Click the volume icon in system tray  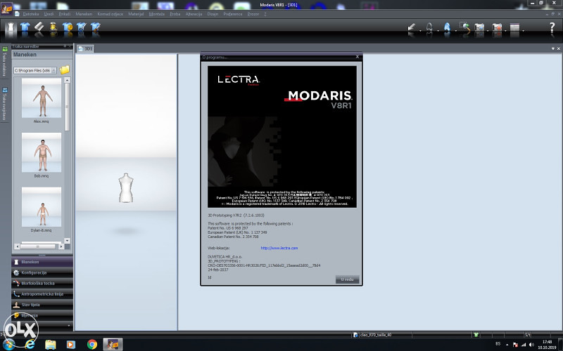[532, 345]
